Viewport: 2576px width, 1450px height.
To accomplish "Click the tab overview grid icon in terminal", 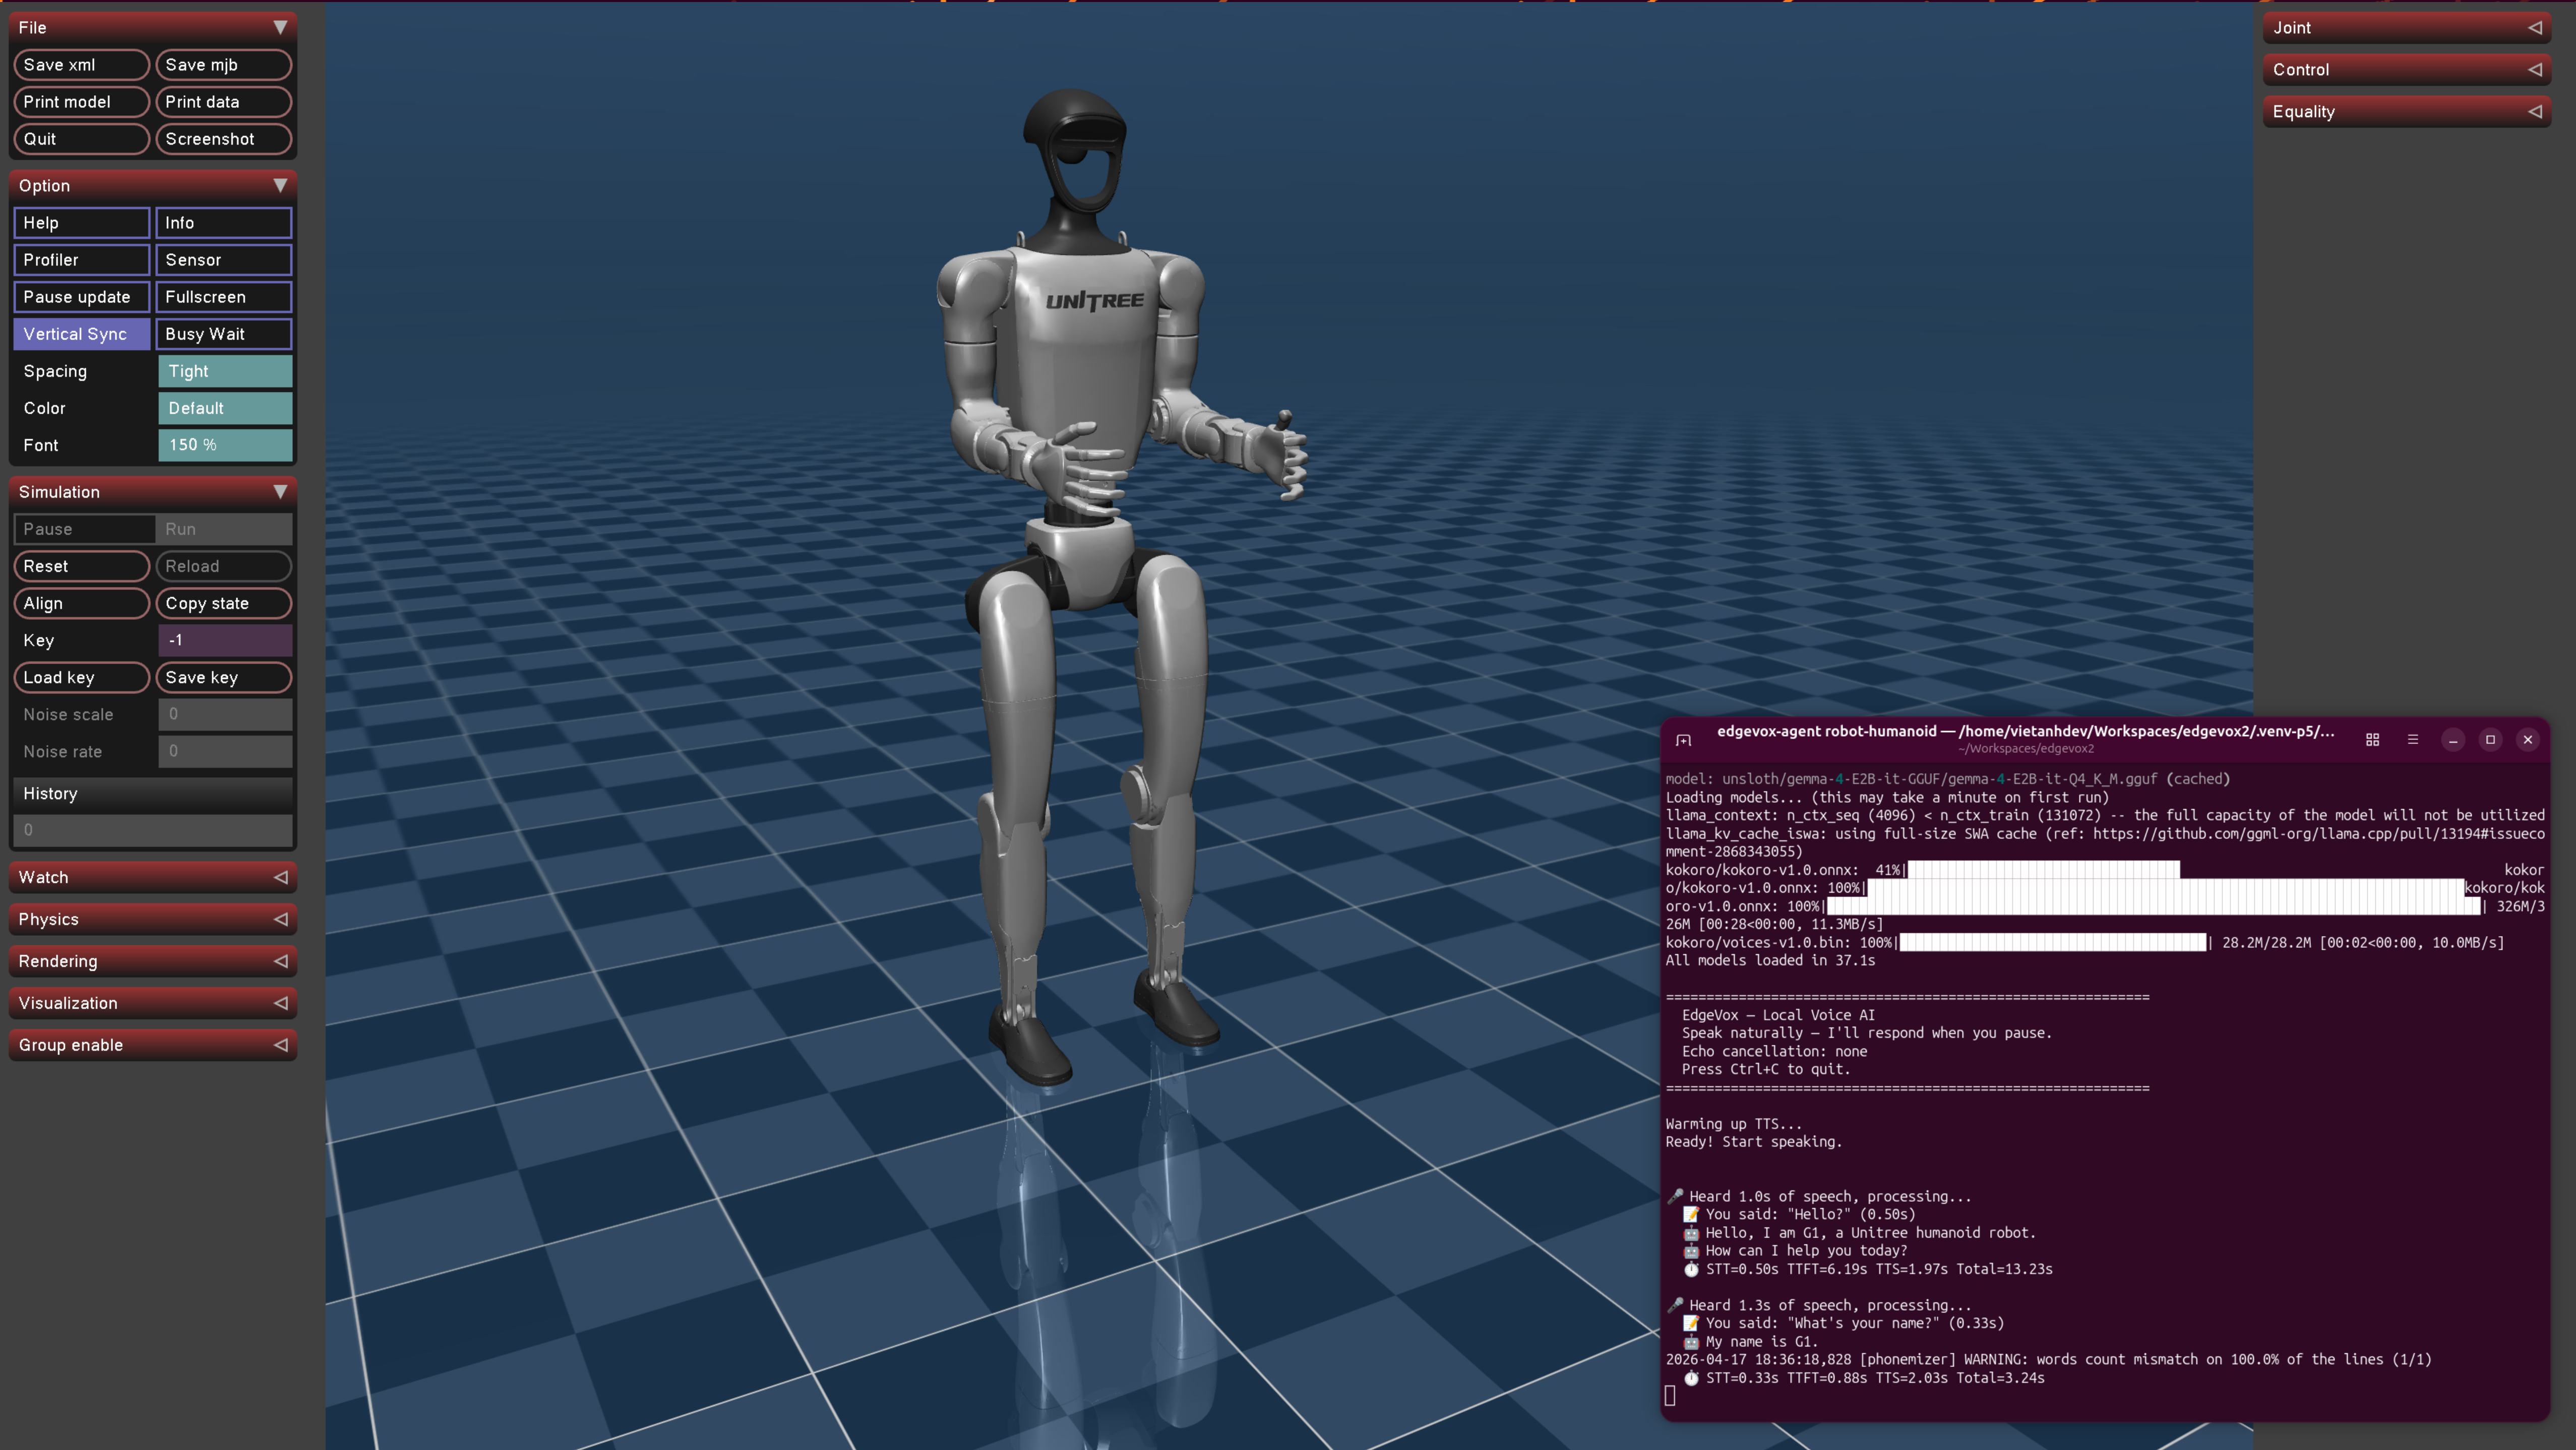I will (x=2372, y=740).
